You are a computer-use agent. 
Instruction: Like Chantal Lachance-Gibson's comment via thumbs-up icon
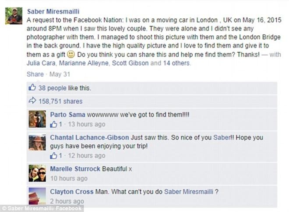[53, 155]
